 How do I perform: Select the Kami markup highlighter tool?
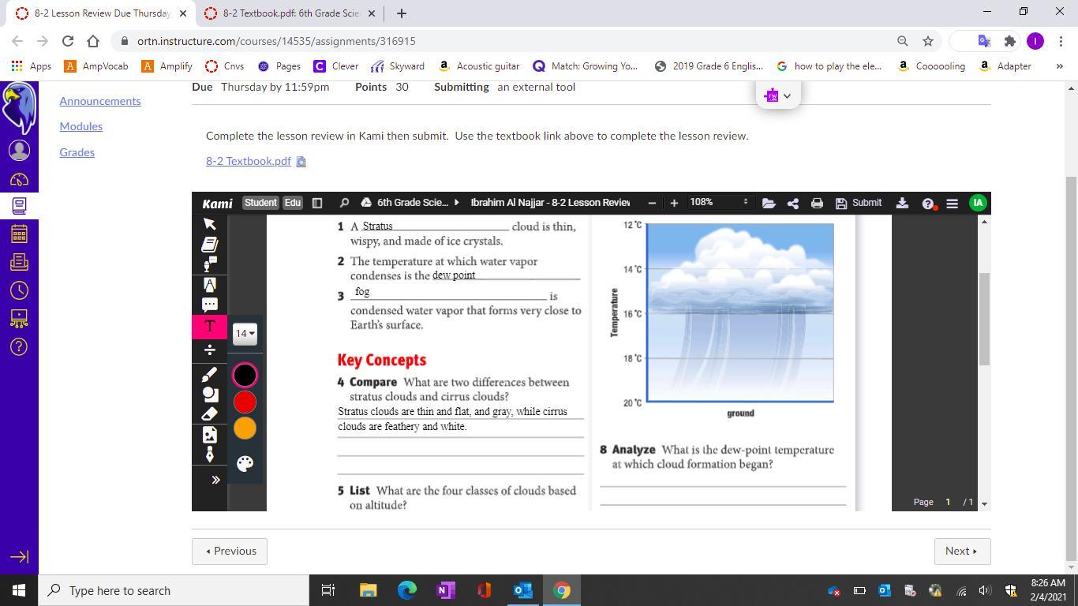pos(209,284)
